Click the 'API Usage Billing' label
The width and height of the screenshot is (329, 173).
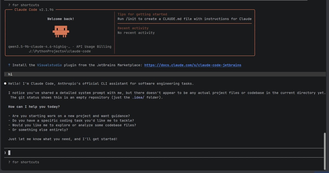(x=94, y=46)
